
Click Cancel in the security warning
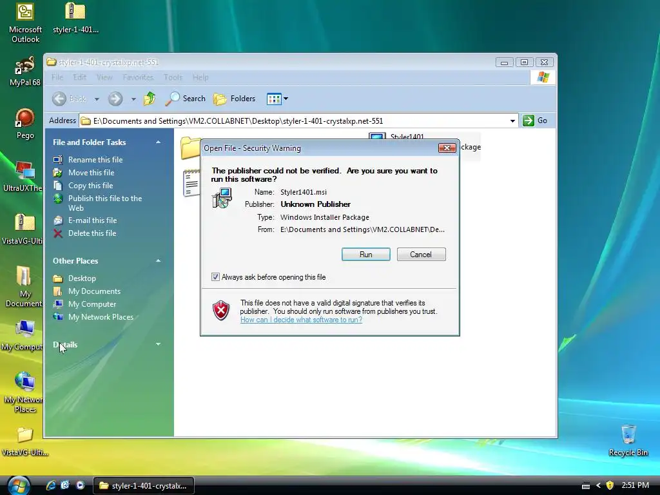pyautogui.click(x=421, y=254)
